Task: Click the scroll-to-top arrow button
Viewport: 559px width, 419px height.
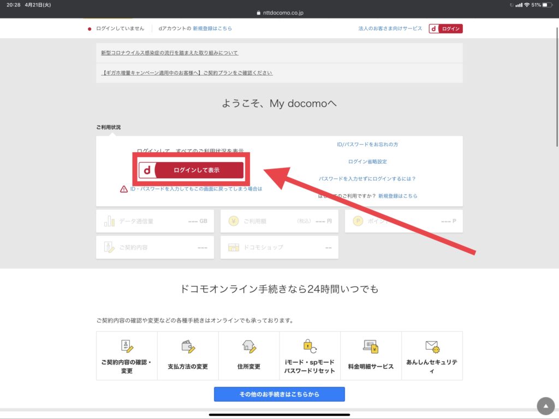Action: pos(546,406)
